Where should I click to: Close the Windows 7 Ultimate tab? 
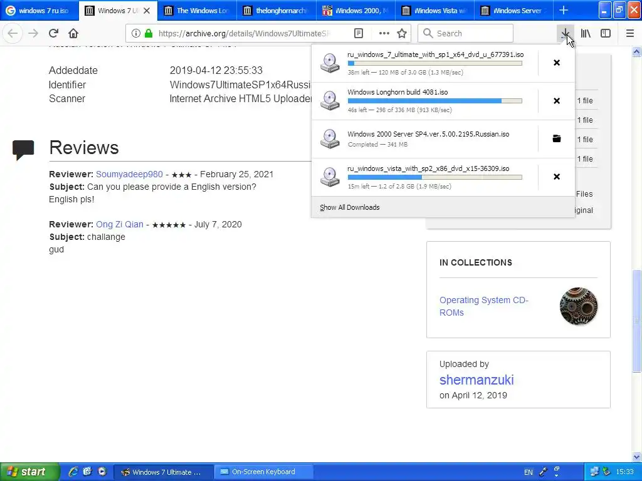(x=147, y=11)
